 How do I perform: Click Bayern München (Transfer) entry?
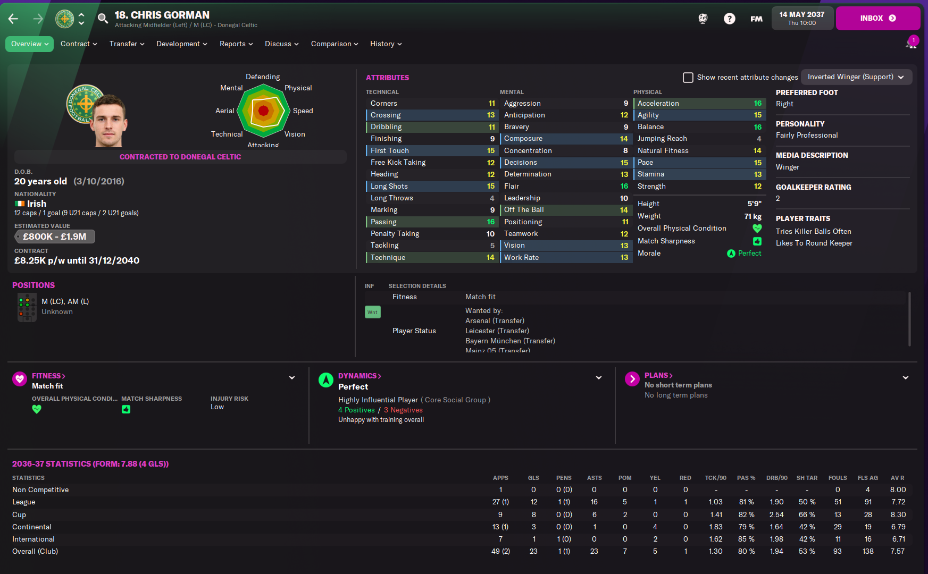click(x=510, y=341)
